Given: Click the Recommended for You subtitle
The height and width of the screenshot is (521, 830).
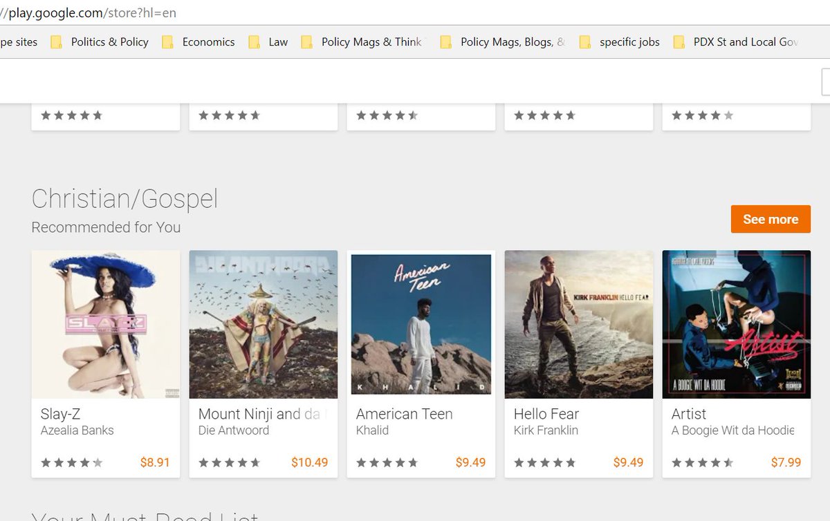Looking at the screenshot, I should 106,227.
